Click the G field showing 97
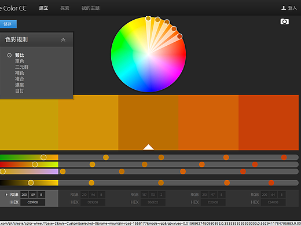Viewport: 301px width, 226px height. (213, 195)
